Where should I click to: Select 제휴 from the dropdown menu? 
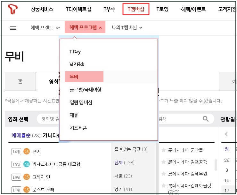click(74, 115)
